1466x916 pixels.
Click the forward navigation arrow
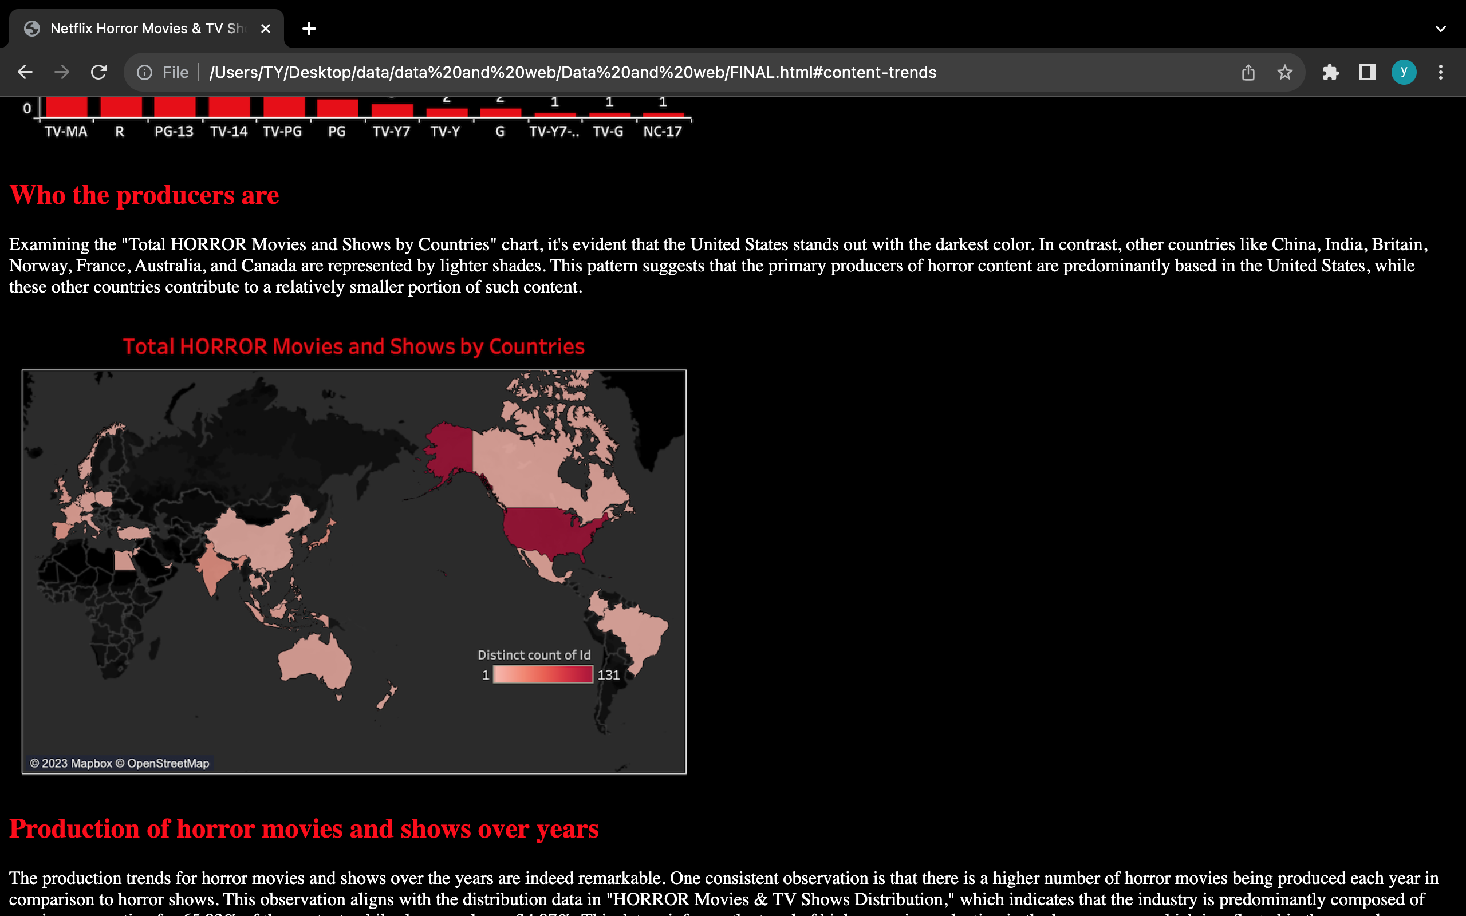(x=61, y=72)
